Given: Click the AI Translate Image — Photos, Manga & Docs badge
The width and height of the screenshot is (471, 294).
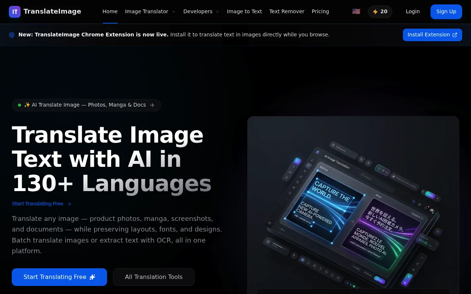Looking at the screenshot, I should [86, 105].
